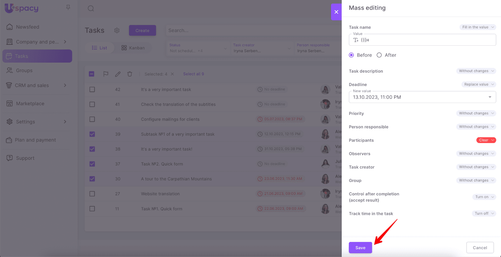Click the text format icon in Value field
The height and width of the screenshot is (257, 501).
[x=356, y=40]
